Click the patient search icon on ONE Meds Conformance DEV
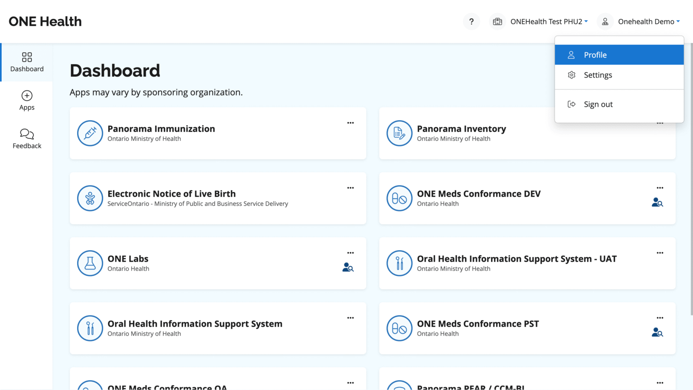This screenshot has width=693, height=390. (x=657, y=202)
